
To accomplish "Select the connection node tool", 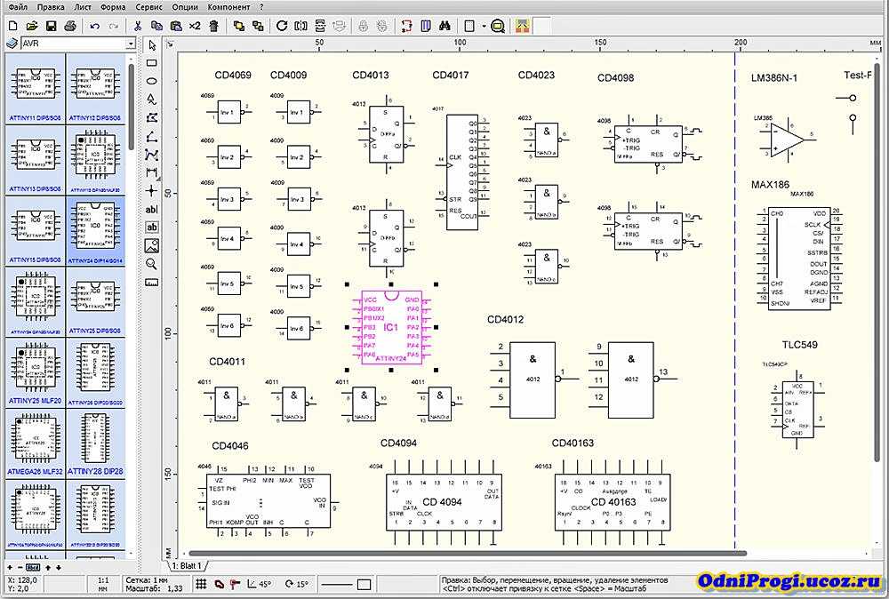I will (151, 191).
